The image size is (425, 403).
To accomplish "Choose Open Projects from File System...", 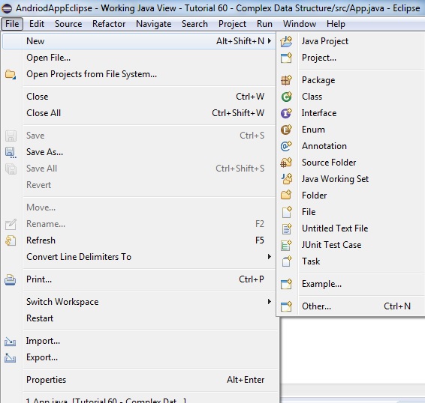I will 140,74.
